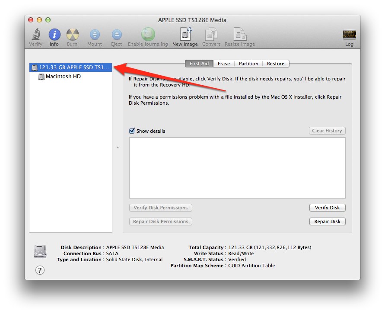The image size is (385, 314).
Task: Click the Verify Disk button
Action: 327,208
